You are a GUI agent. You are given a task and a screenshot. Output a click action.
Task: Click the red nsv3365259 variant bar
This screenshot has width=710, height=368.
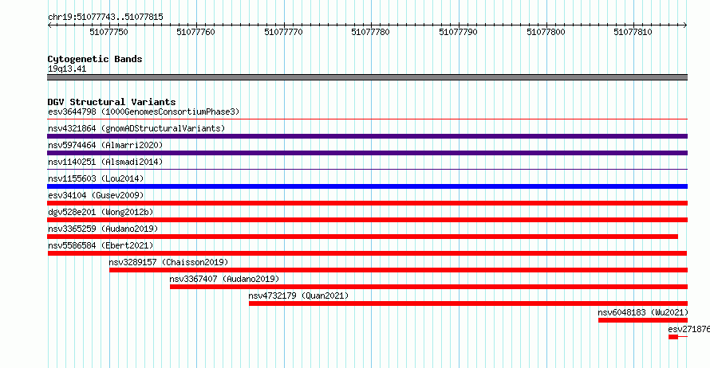click(x=363, y=237)
